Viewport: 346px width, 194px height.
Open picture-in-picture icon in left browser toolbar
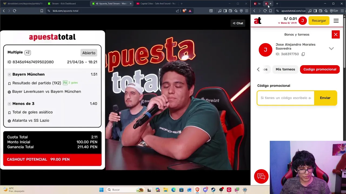coord(211,11)
